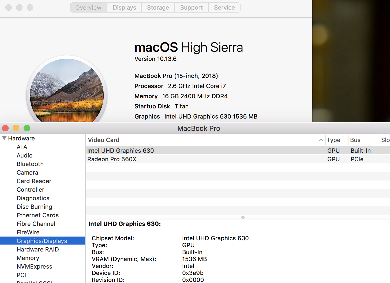Open the Support tab
390x283 pixels.
click(x=192, y=7)
